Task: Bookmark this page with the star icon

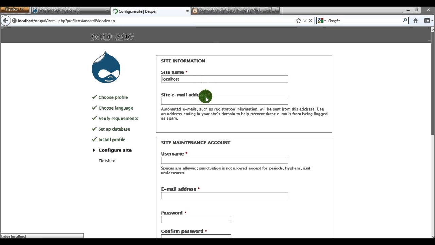Action: [299, 21]
